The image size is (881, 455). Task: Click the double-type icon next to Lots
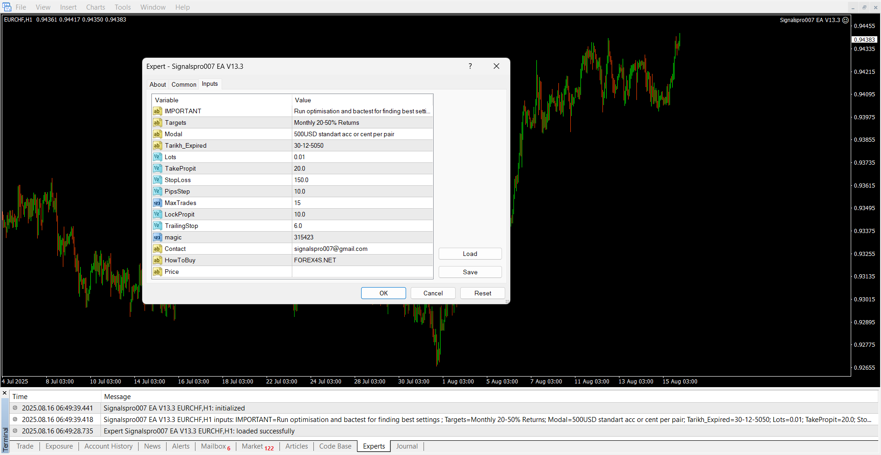(x=157, y=157)
